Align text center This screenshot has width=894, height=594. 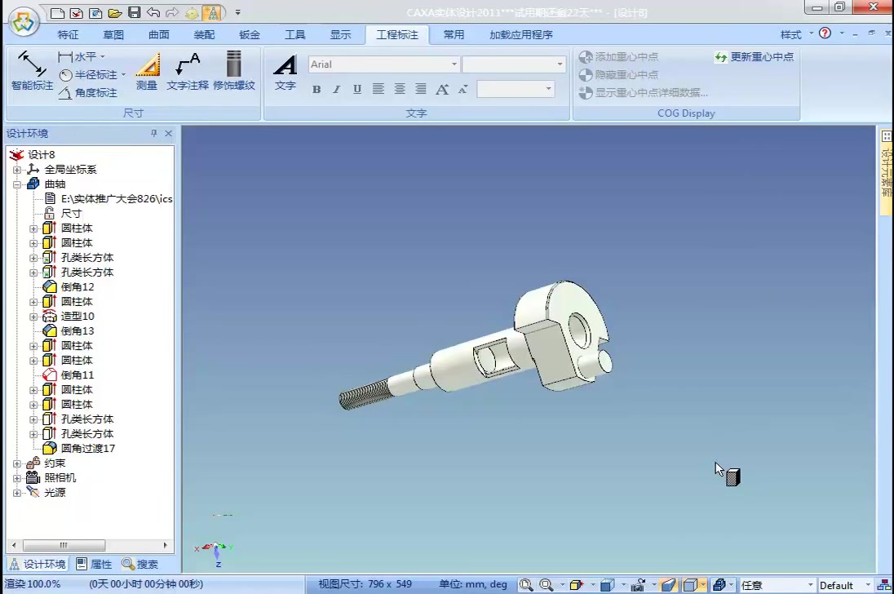point(400,89)
